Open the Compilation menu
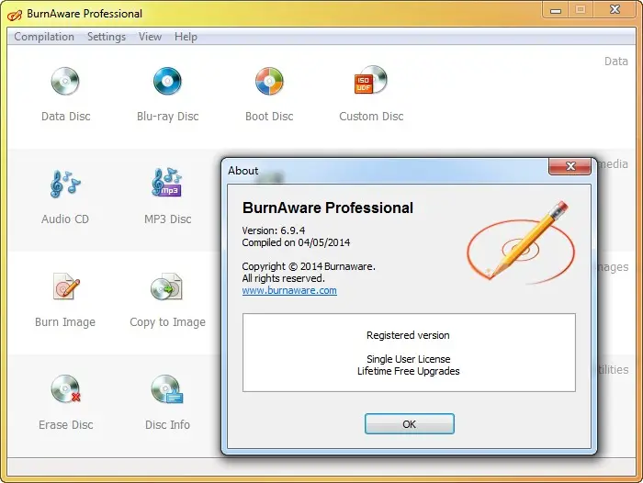643x483 pixels. 44,37
